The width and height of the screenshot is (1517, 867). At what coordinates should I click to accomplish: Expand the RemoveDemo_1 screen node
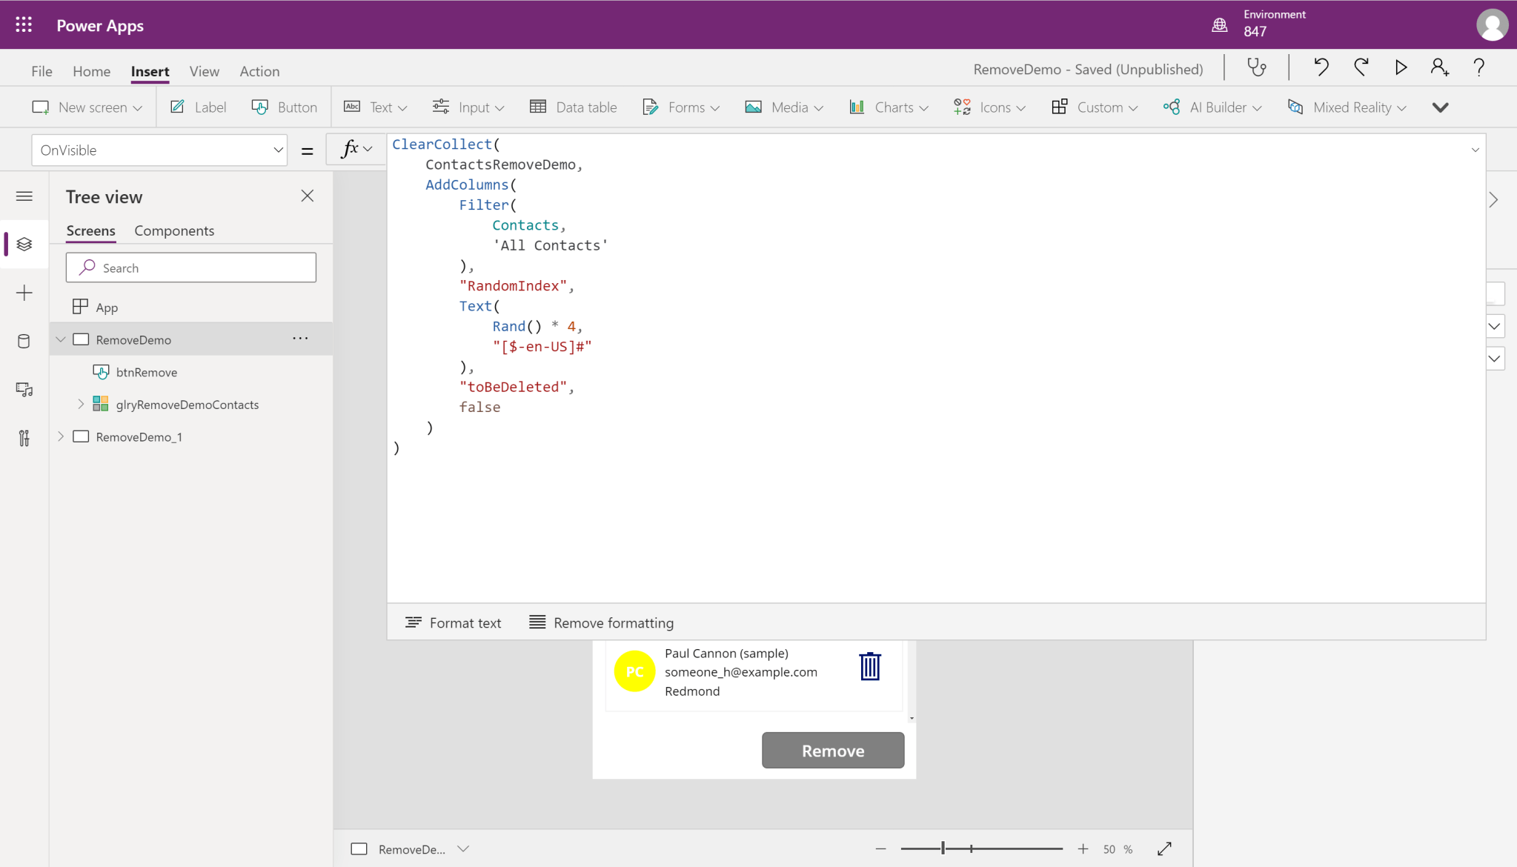point(61,436)
